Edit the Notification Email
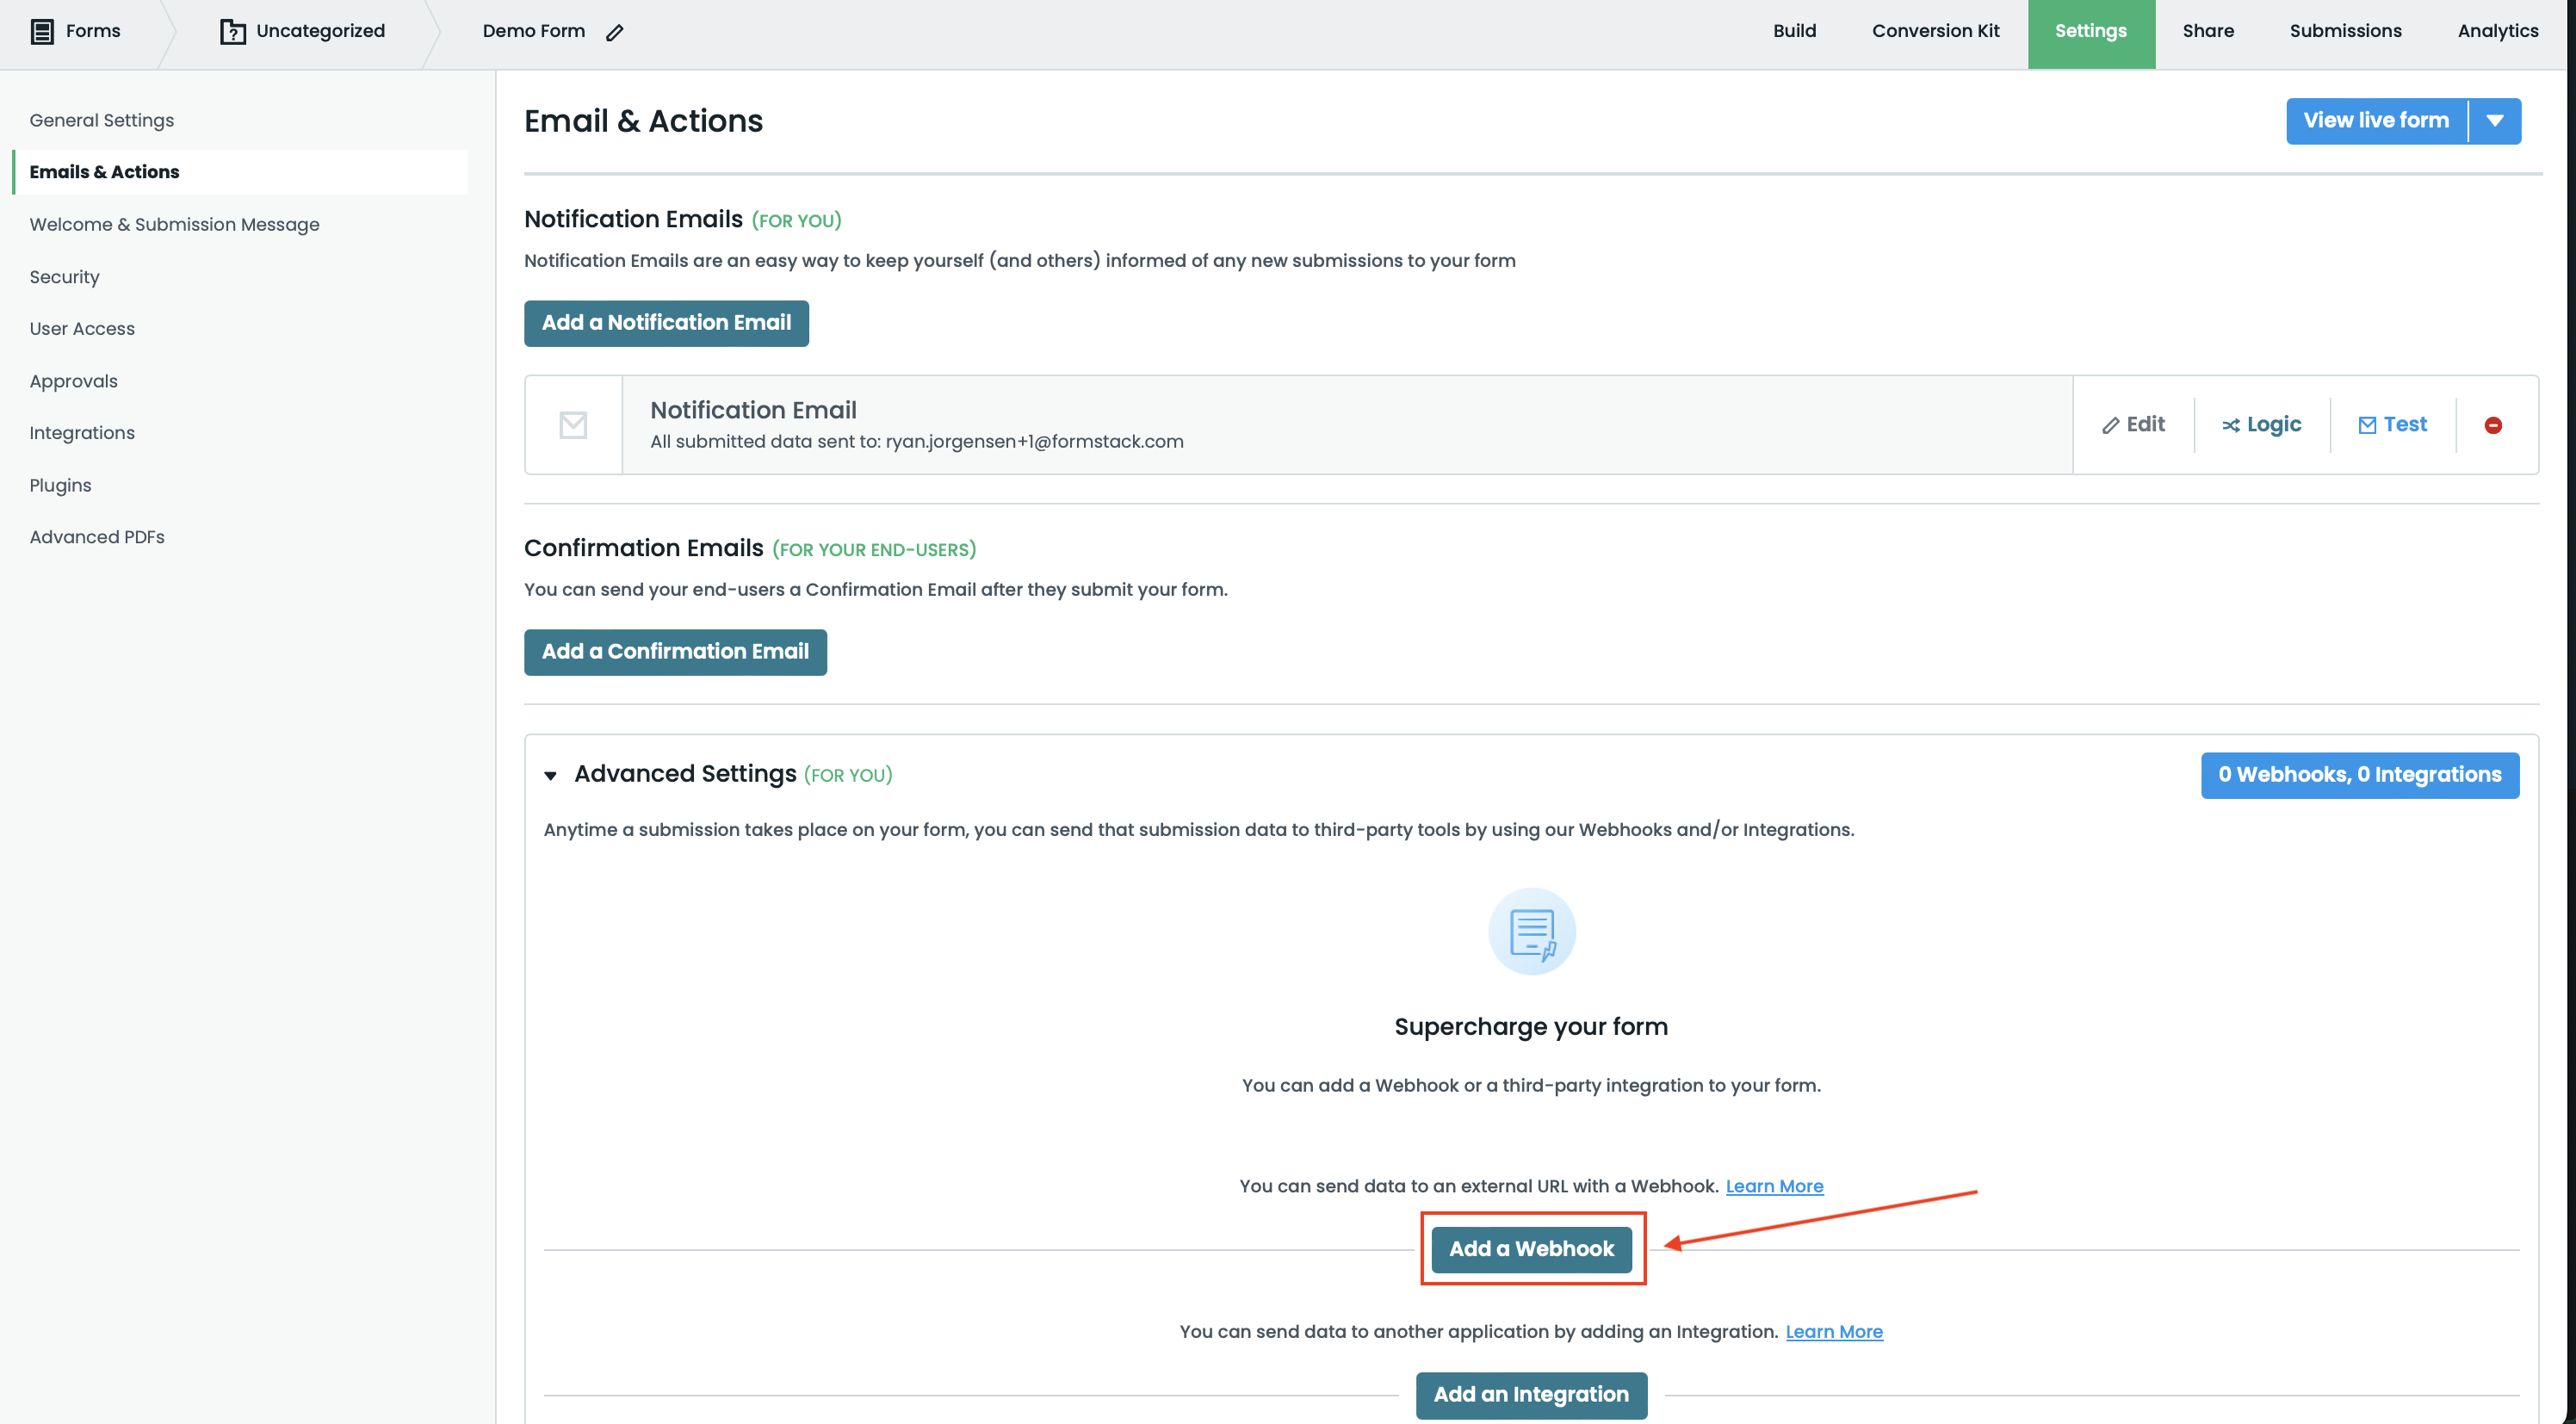The width and height of the screenshot is (2576, 1424). pyautogui.click(x=2133, y=424)
